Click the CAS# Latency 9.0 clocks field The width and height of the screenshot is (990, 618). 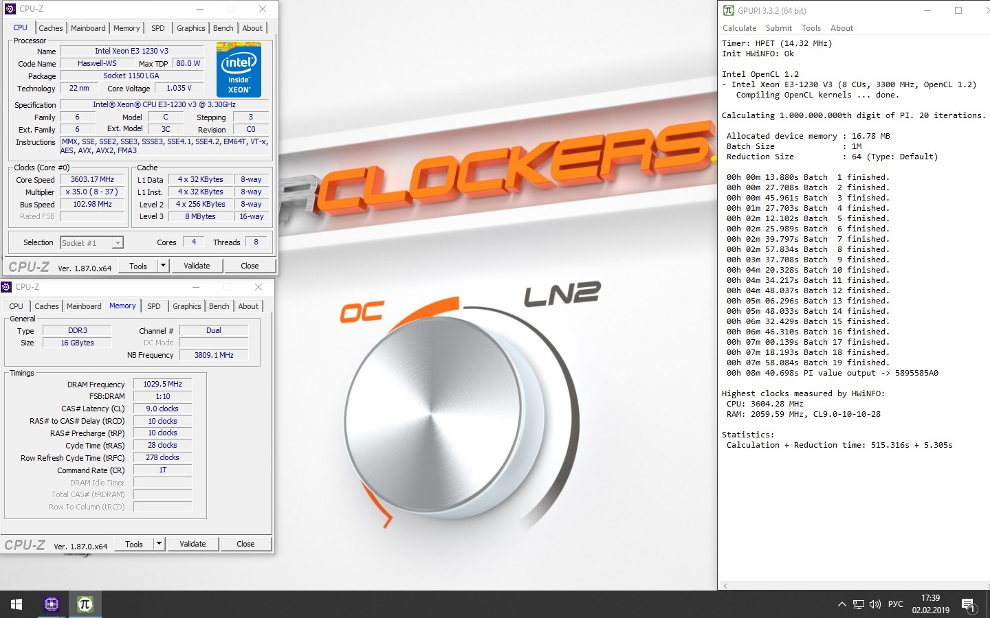pos(162,409)
